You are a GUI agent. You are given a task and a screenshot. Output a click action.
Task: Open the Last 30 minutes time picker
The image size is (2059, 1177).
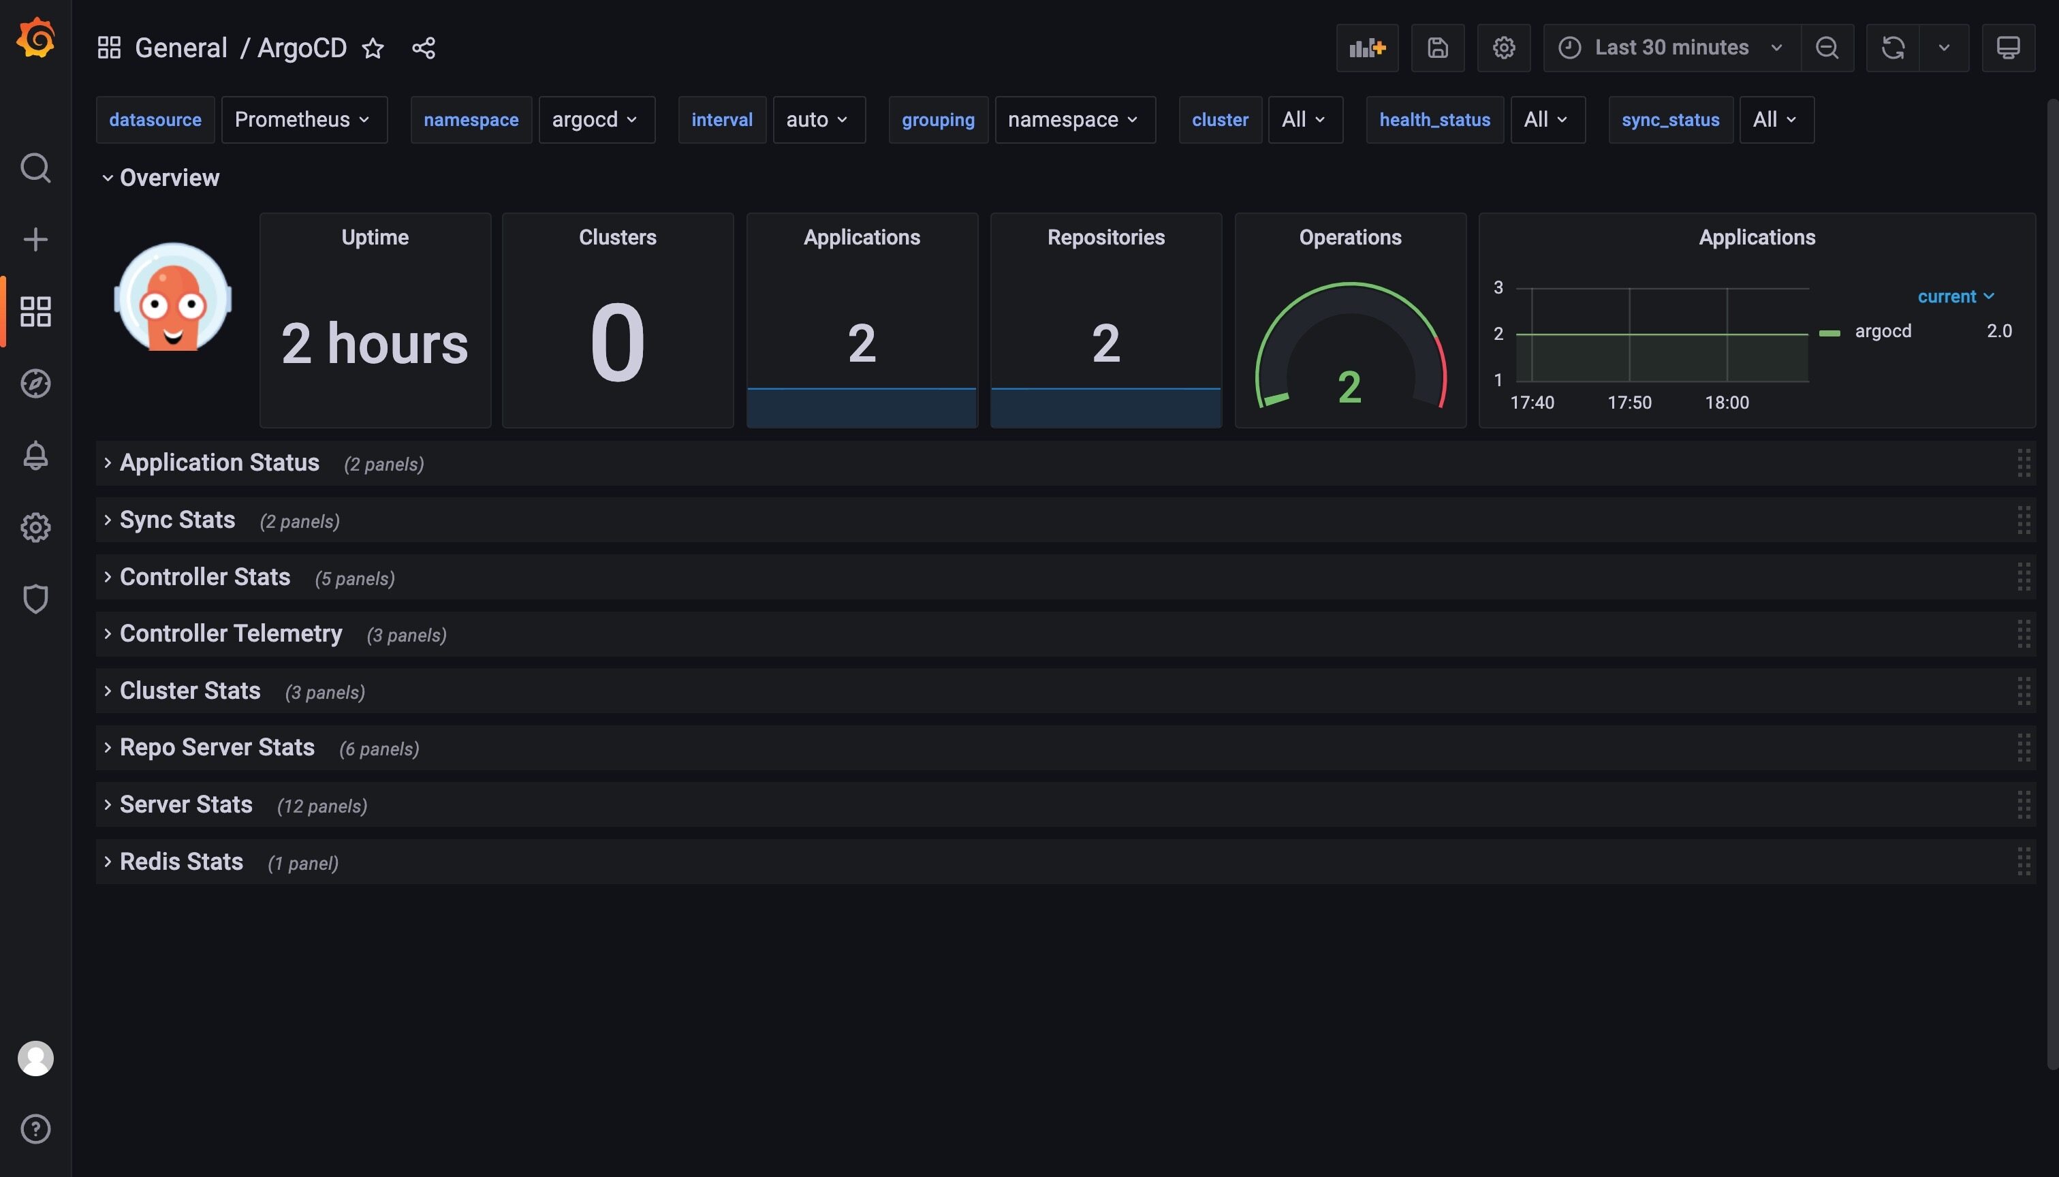pos(1671,48)
